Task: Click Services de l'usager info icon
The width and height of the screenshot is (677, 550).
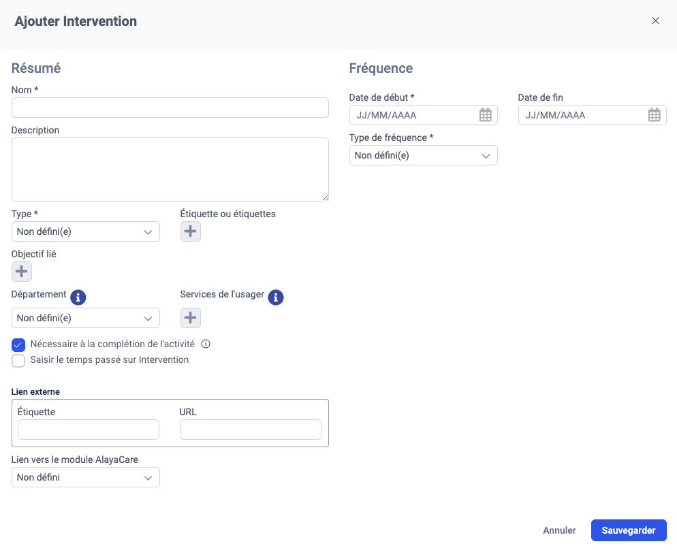Action: coord(276,297)
